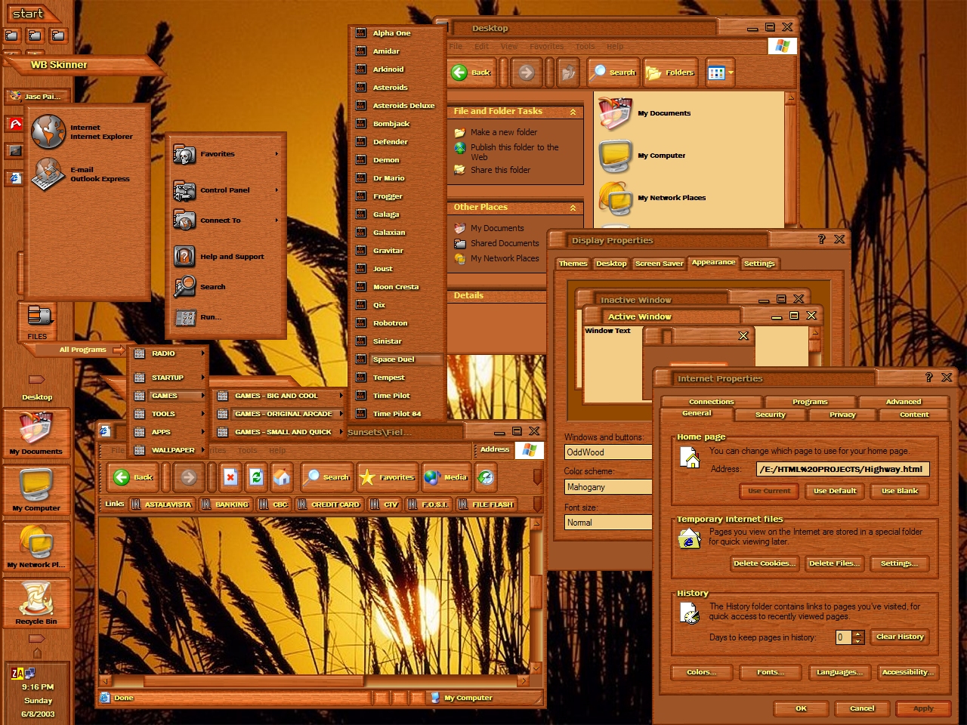Click the Accessibility... button

click(907, 672)
